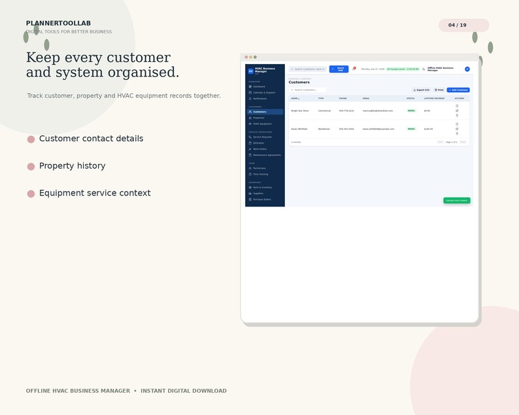This screenshot has width=519, height=415.
Task: Open Purchase Orders in the sidebar
Action: (x=265, y=199)
